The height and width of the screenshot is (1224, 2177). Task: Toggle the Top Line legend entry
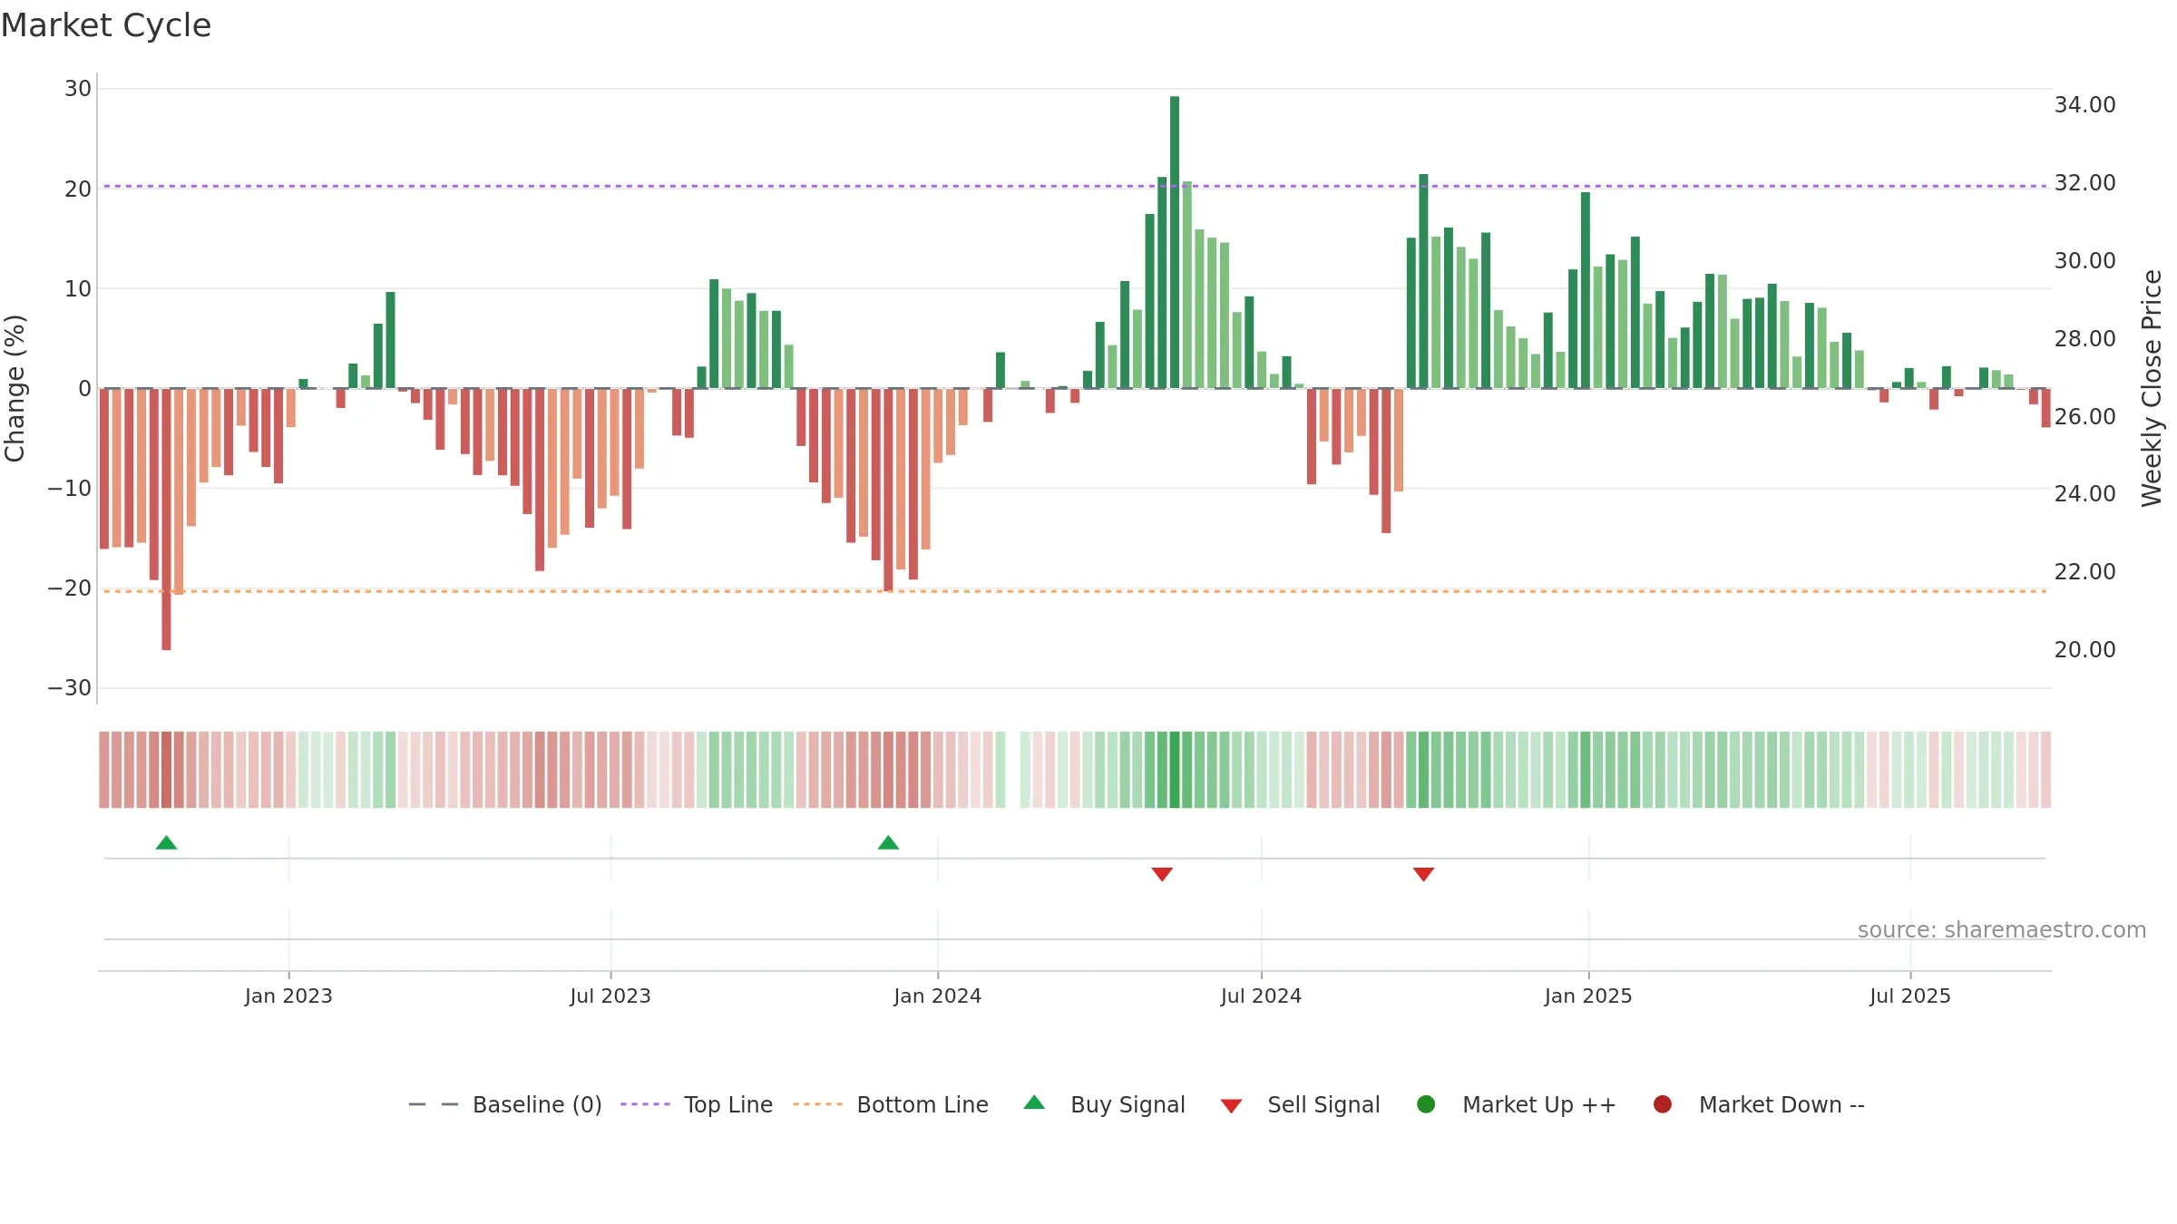[697, 1104]
